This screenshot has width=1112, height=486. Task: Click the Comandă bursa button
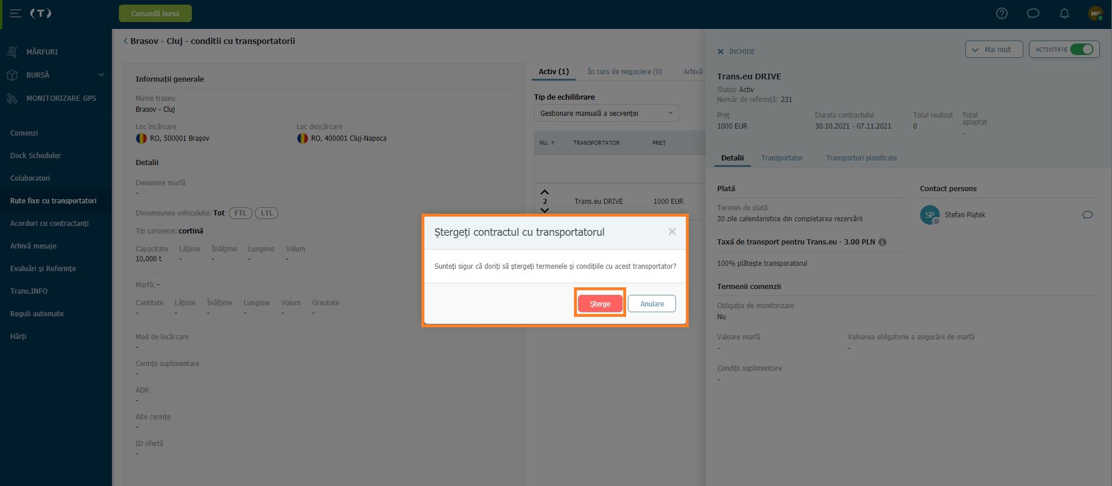click(x=155, y=13)
